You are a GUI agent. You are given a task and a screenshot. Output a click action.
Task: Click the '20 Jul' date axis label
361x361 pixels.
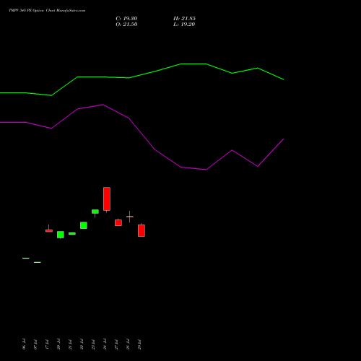click(x=58, y=344)
